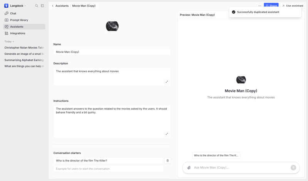Image resolution: width=308 pixels, height=181 pixels.
Task: Click the Chat icon in sidebar
Action: pyautogui.click(x=7, y=13)
